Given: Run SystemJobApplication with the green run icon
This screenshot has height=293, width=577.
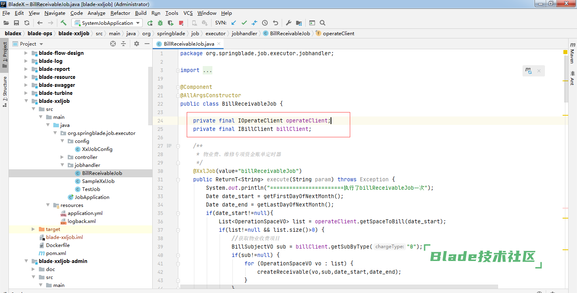Looking at the screenshot, I should point(150,23).
